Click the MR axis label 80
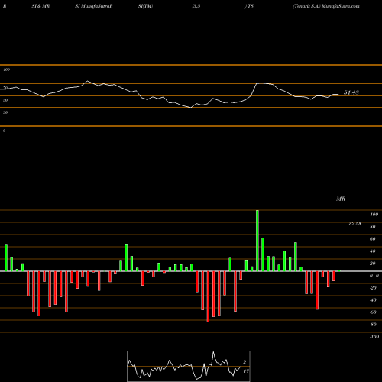 (x=373, y=227)
